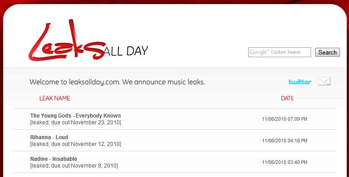Sort by DATE column header
349x177 pixels.
pos(287,98)
